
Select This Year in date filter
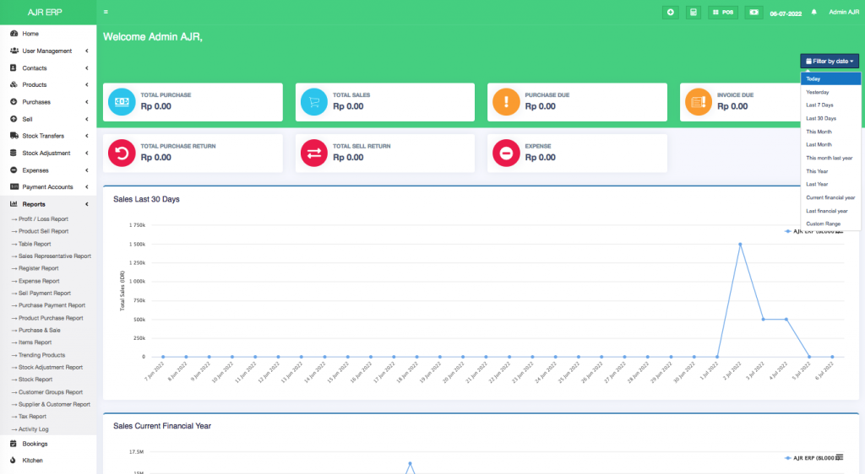[x=818, y=171]
